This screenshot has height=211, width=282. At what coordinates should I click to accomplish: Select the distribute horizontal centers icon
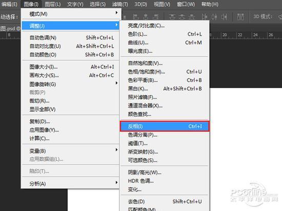[214, 17]
